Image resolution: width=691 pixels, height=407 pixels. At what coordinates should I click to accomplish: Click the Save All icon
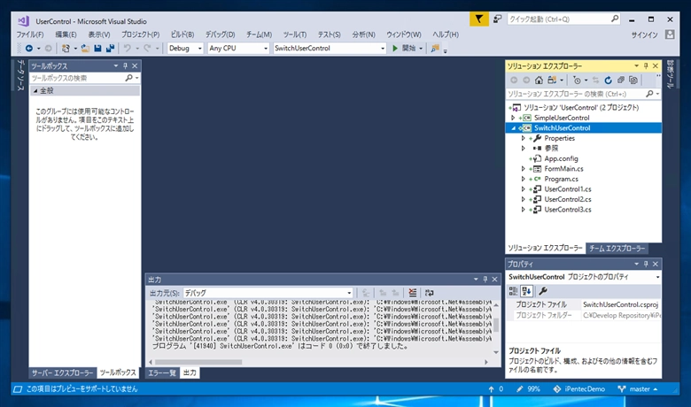110,49
